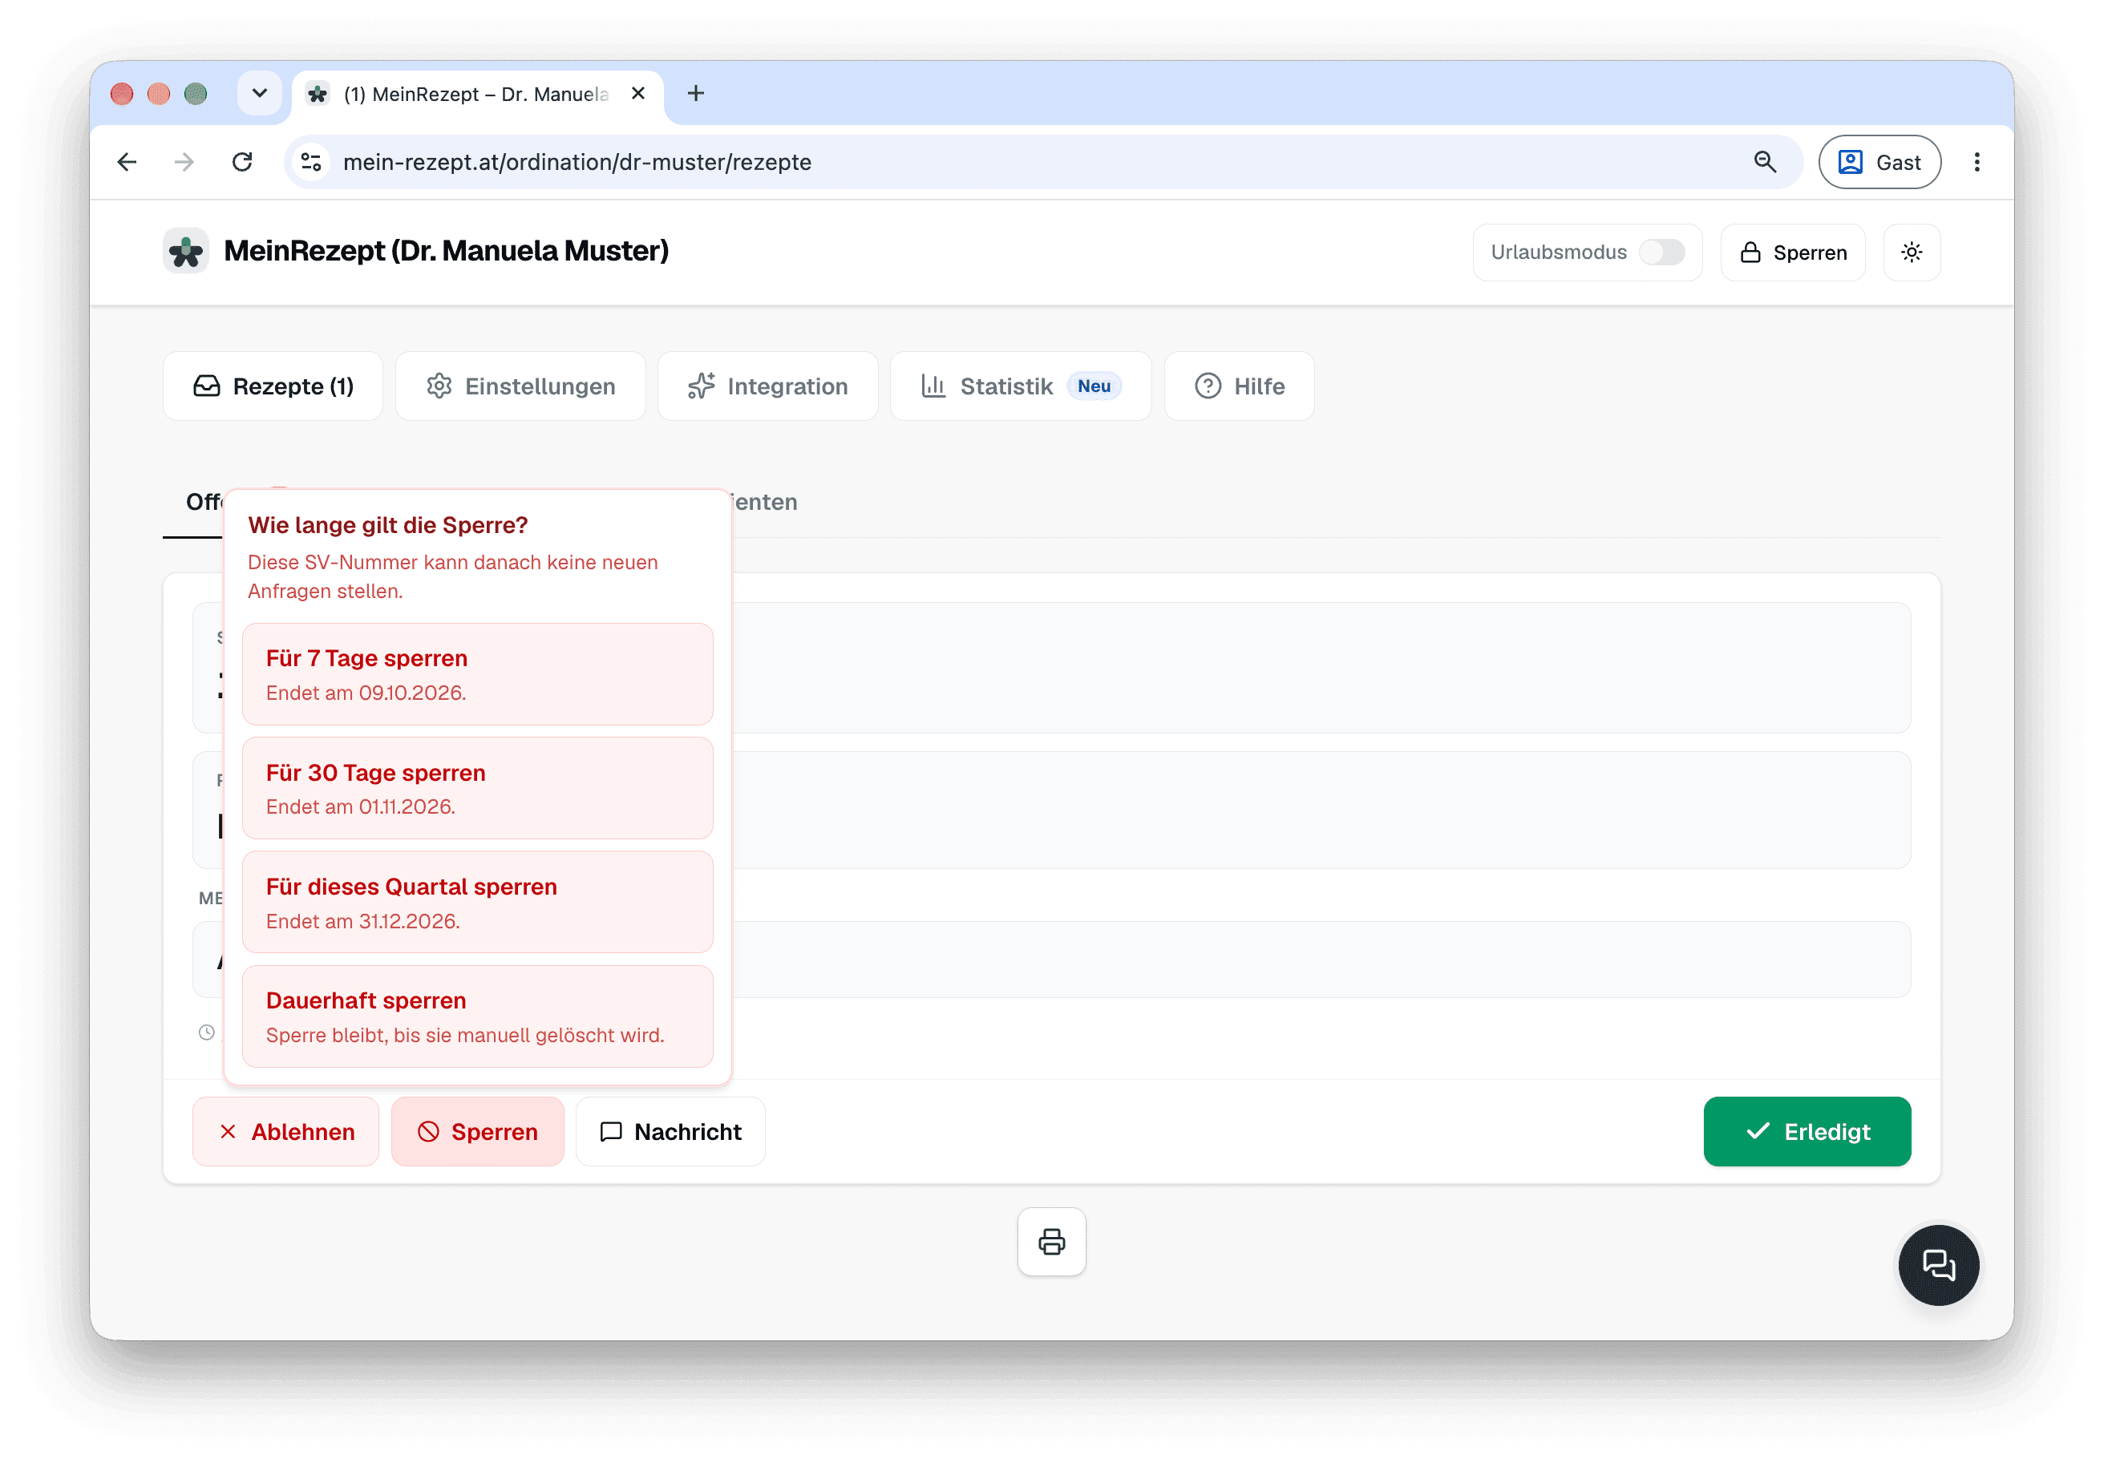Reload the page
The width and height of the screenshot is (2104, 1459).
241,162
